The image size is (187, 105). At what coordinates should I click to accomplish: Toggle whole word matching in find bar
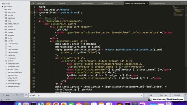pos(12,95)
